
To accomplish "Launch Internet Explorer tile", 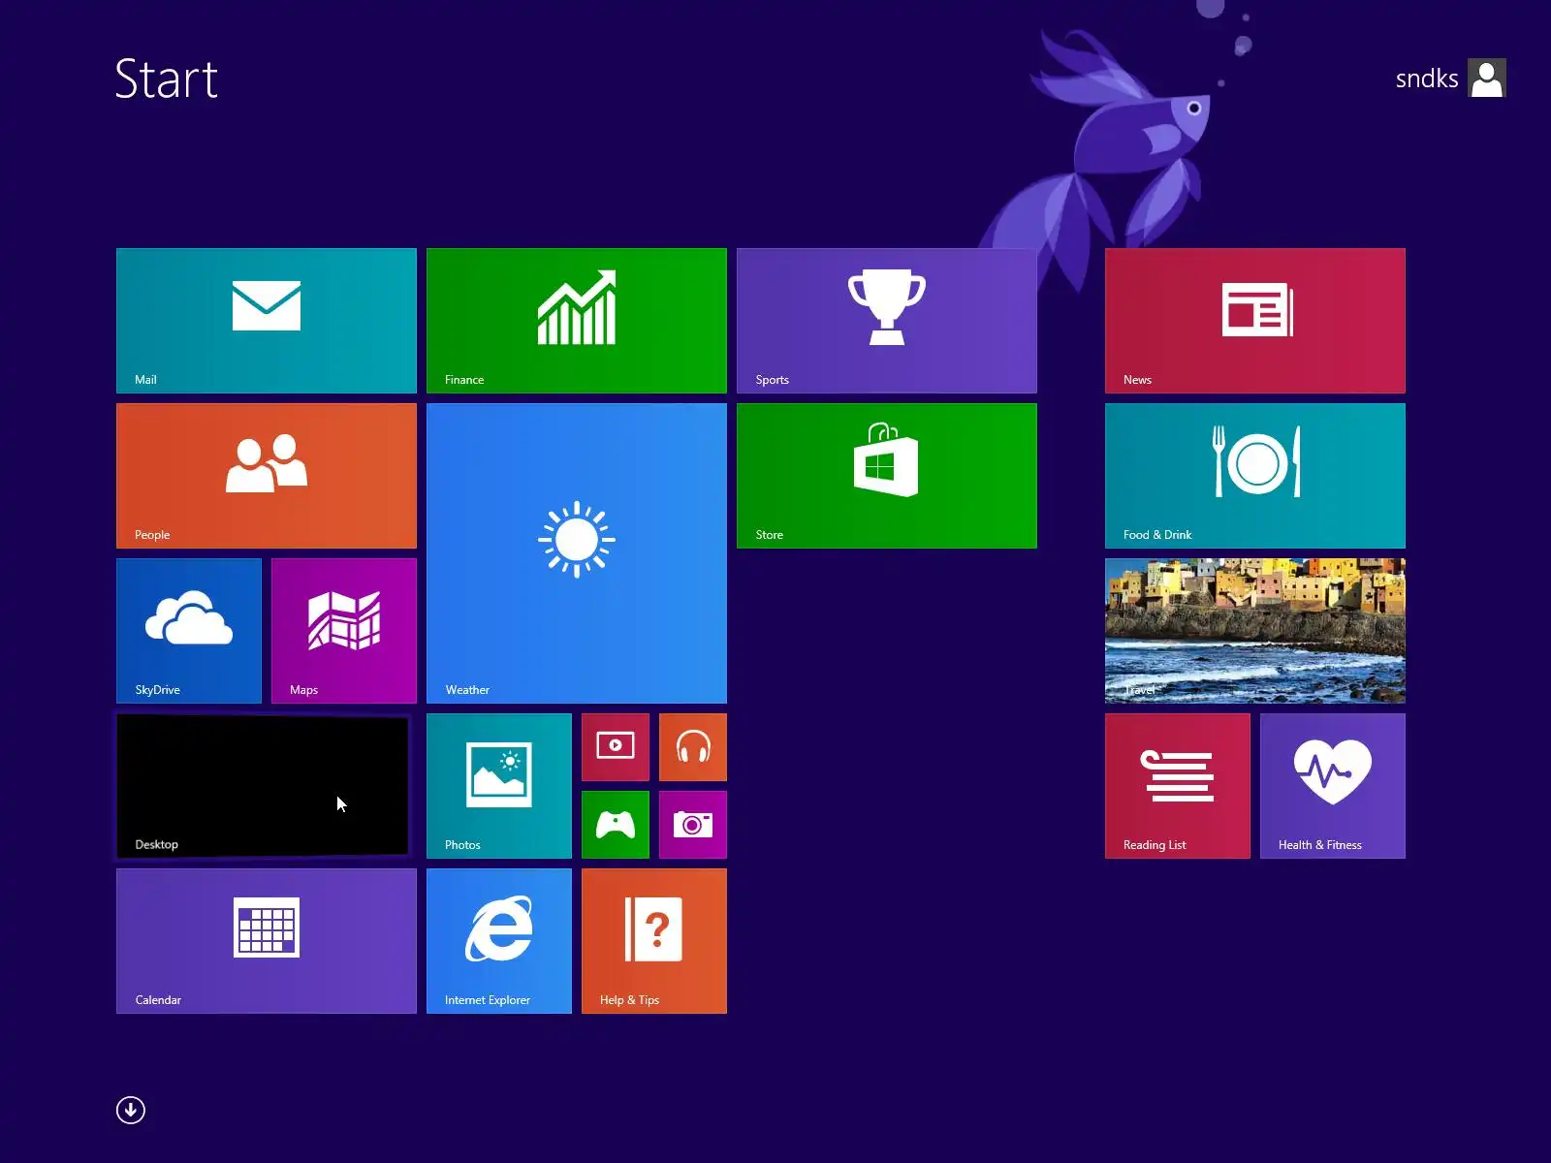I will [x=499, y=941].
